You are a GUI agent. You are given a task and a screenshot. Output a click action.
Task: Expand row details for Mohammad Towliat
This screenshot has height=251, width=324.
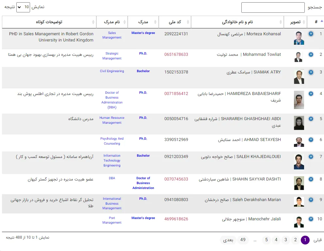pyautogui.click(x=311, y=55)
